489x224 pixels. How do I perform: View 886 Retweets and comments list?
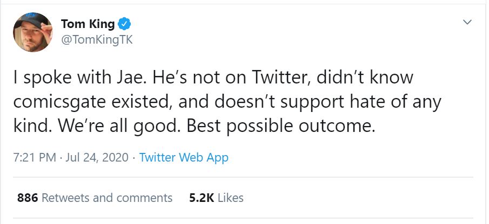[x=95, y=198]
